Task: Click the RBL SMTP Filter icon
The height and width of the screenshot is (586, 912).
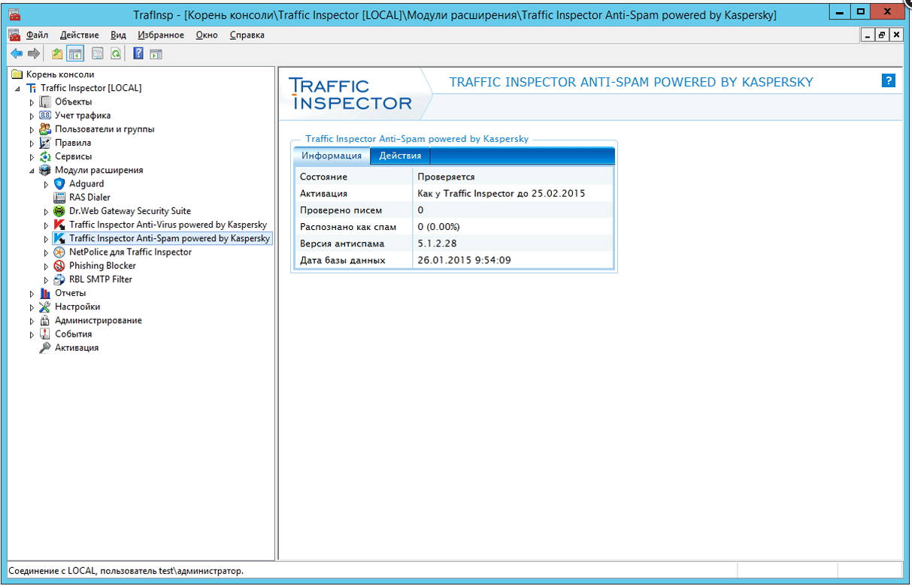Action: [59, 279]
